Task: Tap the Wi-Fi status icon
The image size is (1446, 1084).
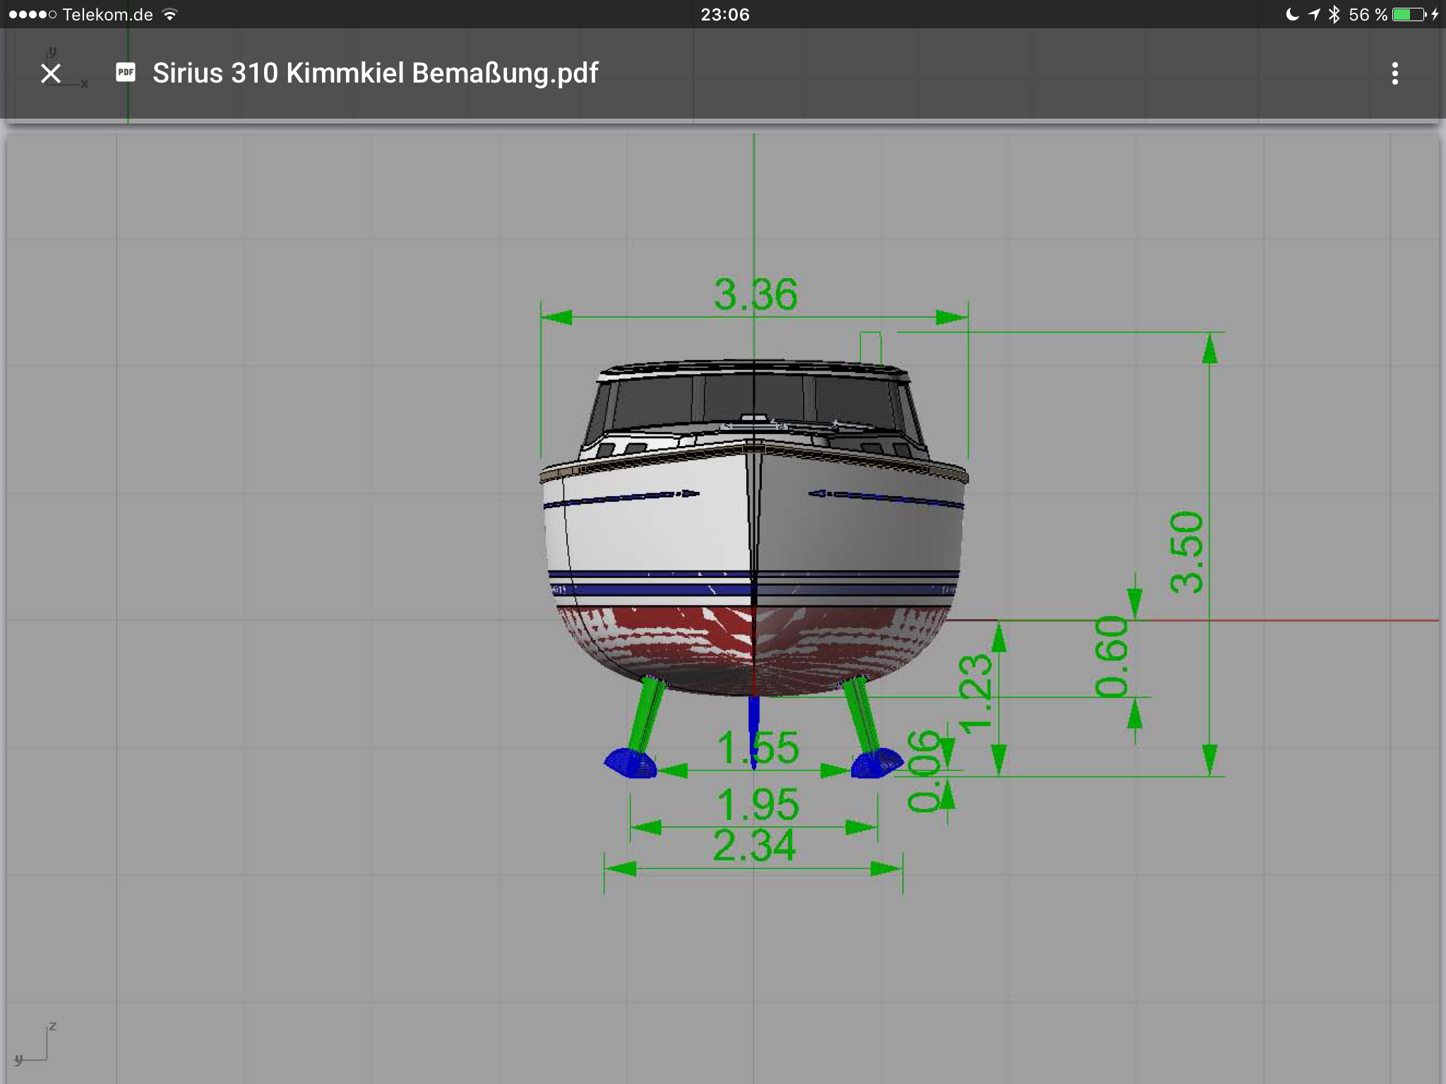Action: (169, 14)
